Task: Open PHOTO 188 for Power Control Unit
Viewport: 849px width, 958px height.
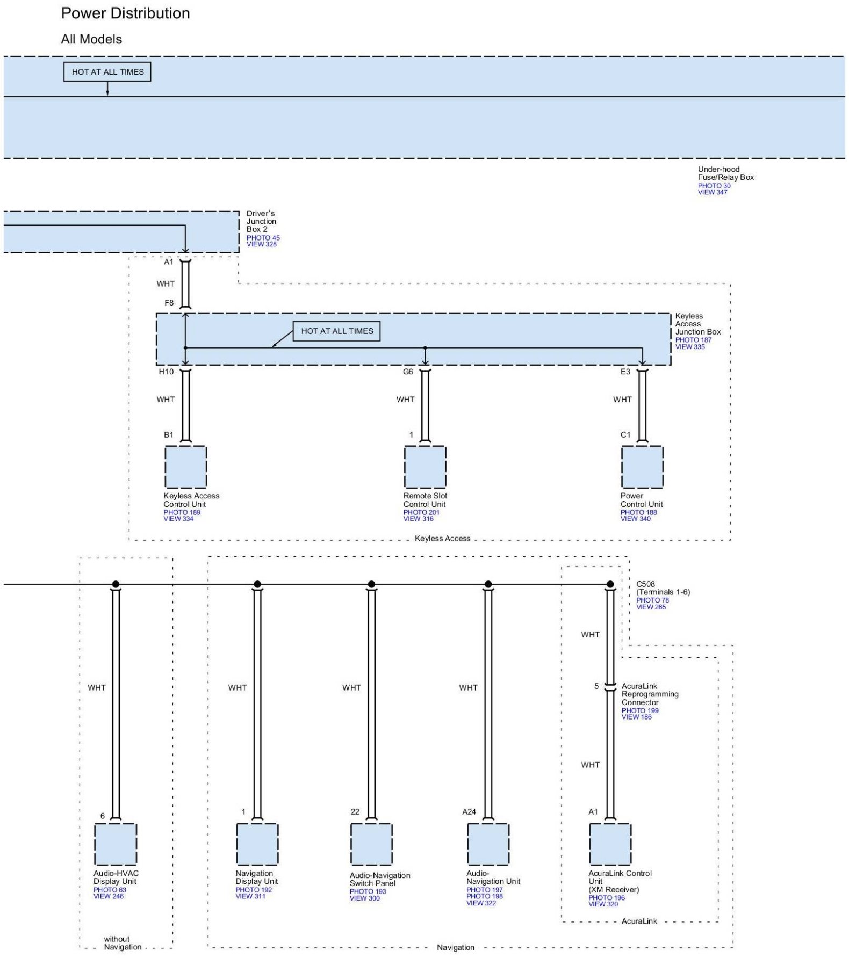Action: coord(638,512)
